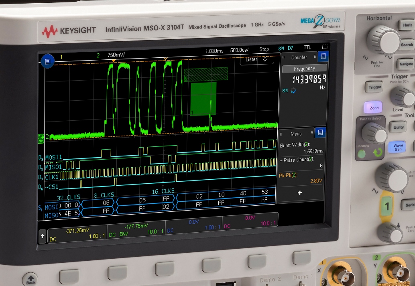The height and width of the screenshot is (286, 415).
Task: Open the Counter panel menu icon
Action: [x=323, y=57]
